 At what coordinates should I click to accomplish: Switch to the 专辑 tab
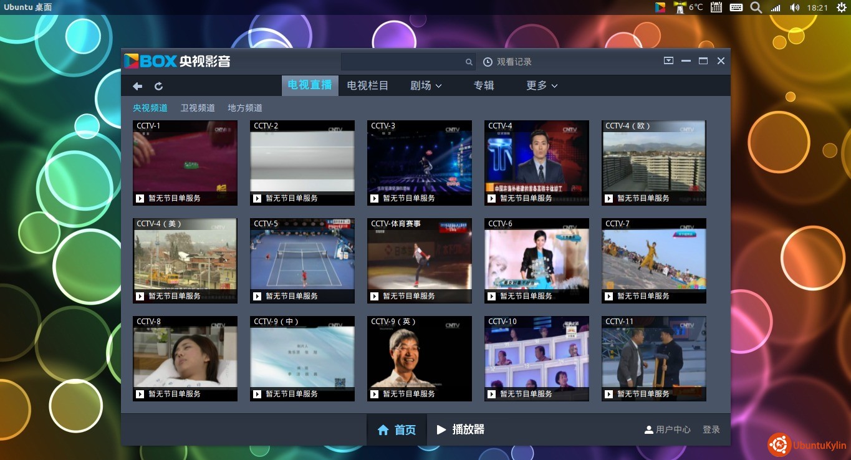click(484, 85)
